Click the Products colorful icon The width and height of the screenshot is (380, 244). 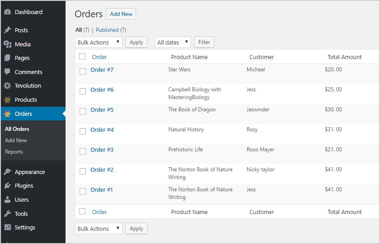coord(8,100)
